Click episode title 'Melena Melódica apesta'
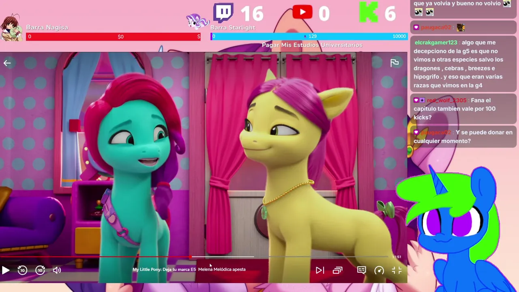Viewport: 519px width, 292px height. click(222, 269)
